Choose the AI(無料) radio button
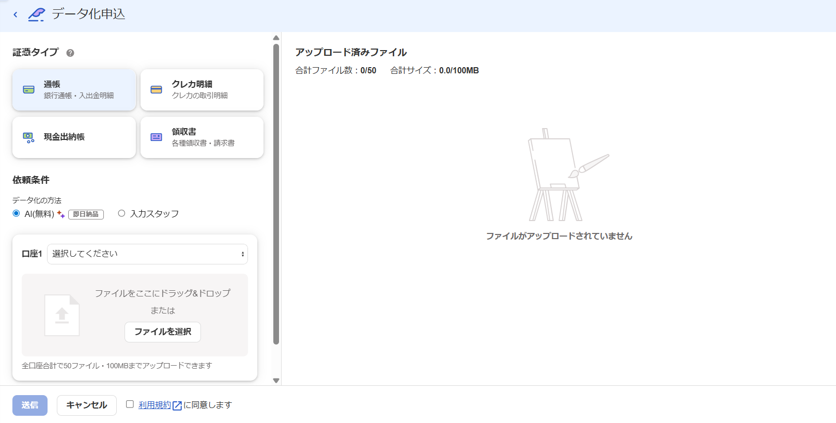This screenshot has height=423, width=836. click(17, 213)
